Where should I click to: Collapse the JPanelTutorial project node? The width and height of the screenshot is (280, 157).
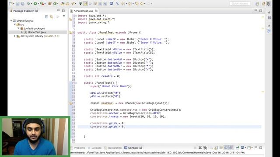tap(11, 20)
